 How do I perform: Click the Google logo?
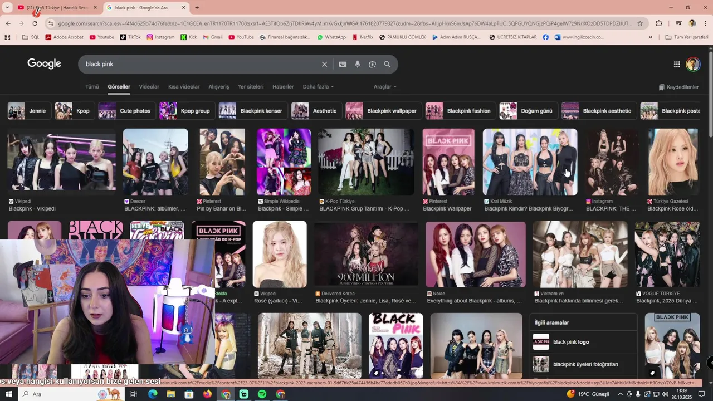44,63
